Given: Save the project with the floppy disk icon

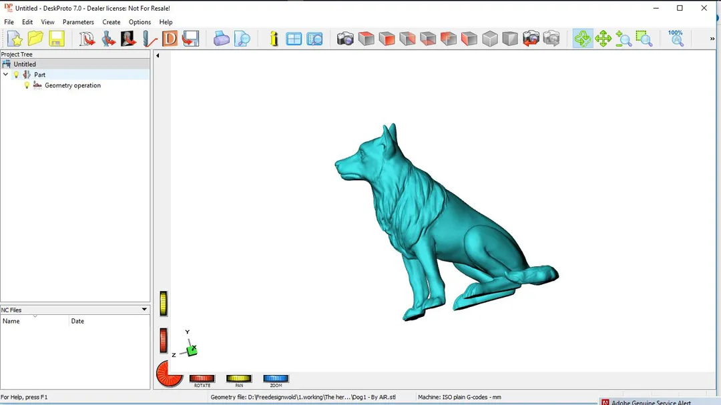Looking at the screenshot, I should point(56,39).
